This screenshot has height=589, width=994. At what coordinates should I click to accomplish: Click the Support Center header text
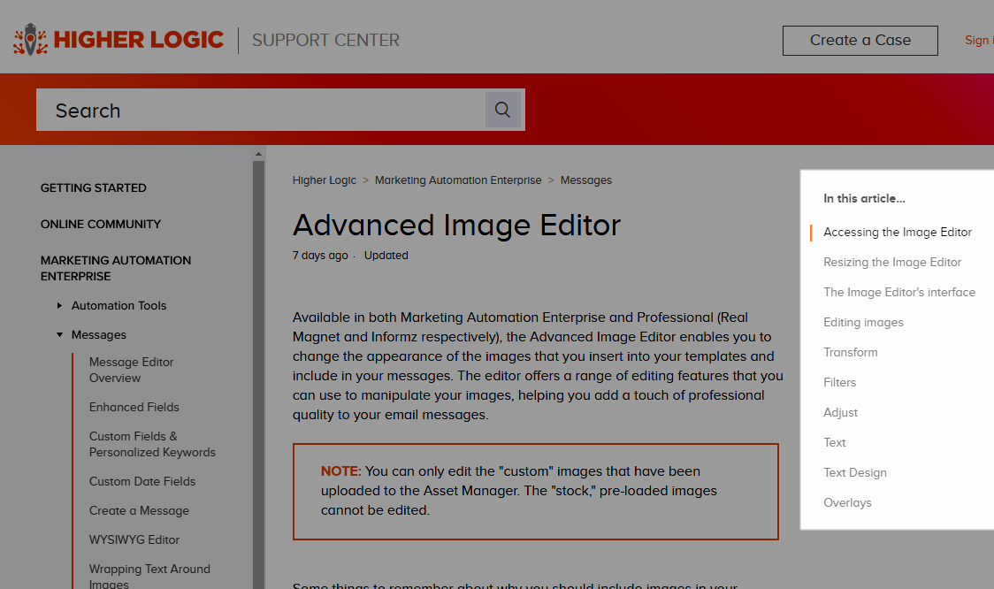coord(325,40)
